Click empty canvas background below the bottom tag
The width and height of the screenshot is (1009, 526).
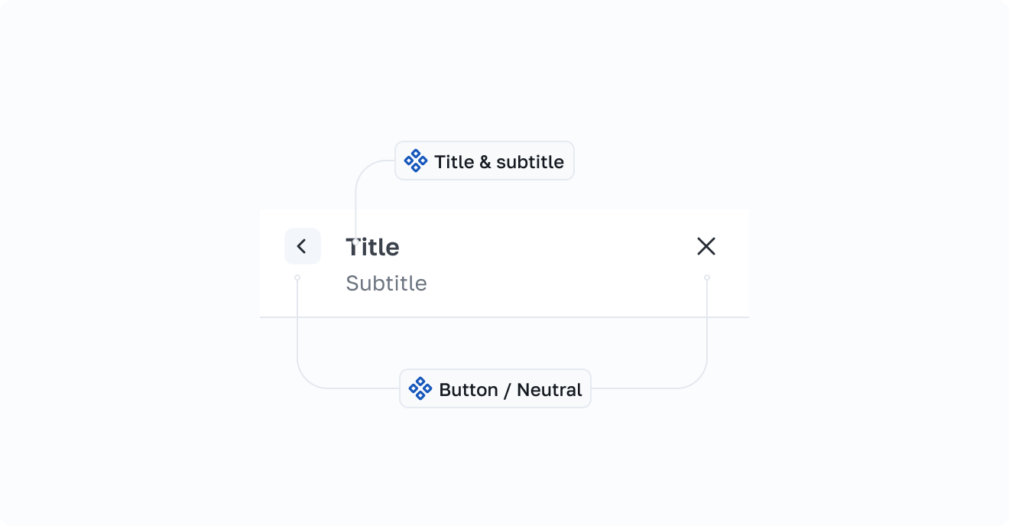(504, 466)
